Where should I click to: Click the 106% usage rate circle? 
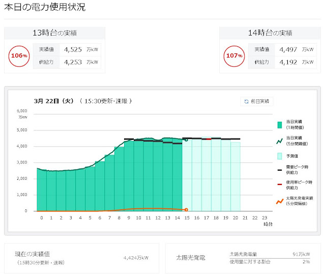pyautogui.click(x=19, y=56)
